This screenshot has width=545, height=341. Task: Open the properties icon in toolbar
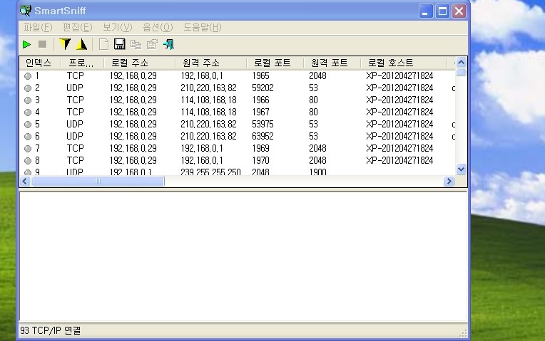coord(151,45)
